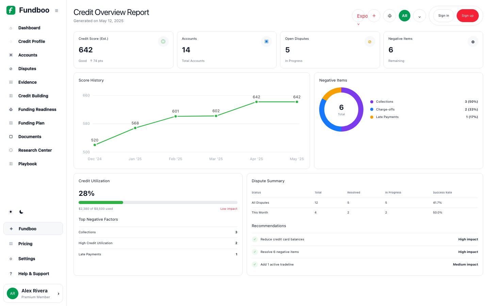Click the '$2,380 of $8,500 used' text

coord(96,209)
